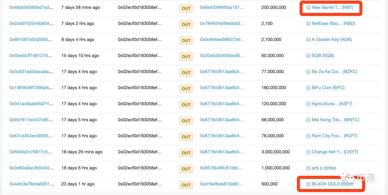Image resolution: width=388 pixels, height=195 pixels.
Task: Open transaction hash 0xfd3de2c76817c5...
Action: [x=31, y=152]
